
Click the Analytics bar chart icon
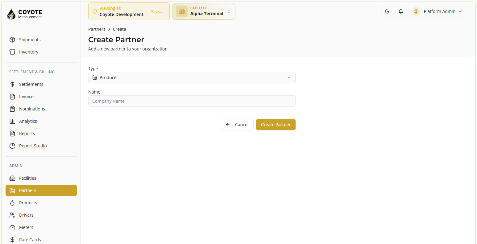click(12, 121)
